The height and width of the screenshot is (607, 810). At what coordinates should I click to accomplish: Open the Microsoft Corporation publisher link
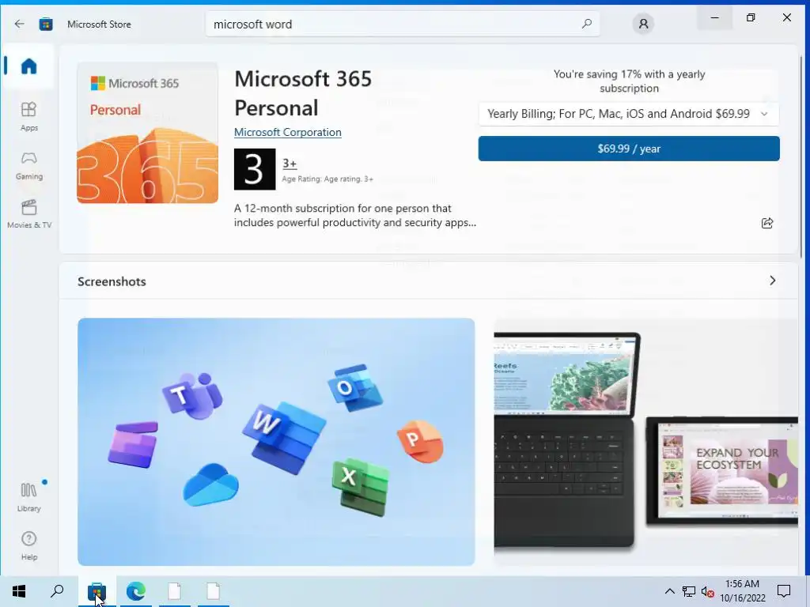288,132
